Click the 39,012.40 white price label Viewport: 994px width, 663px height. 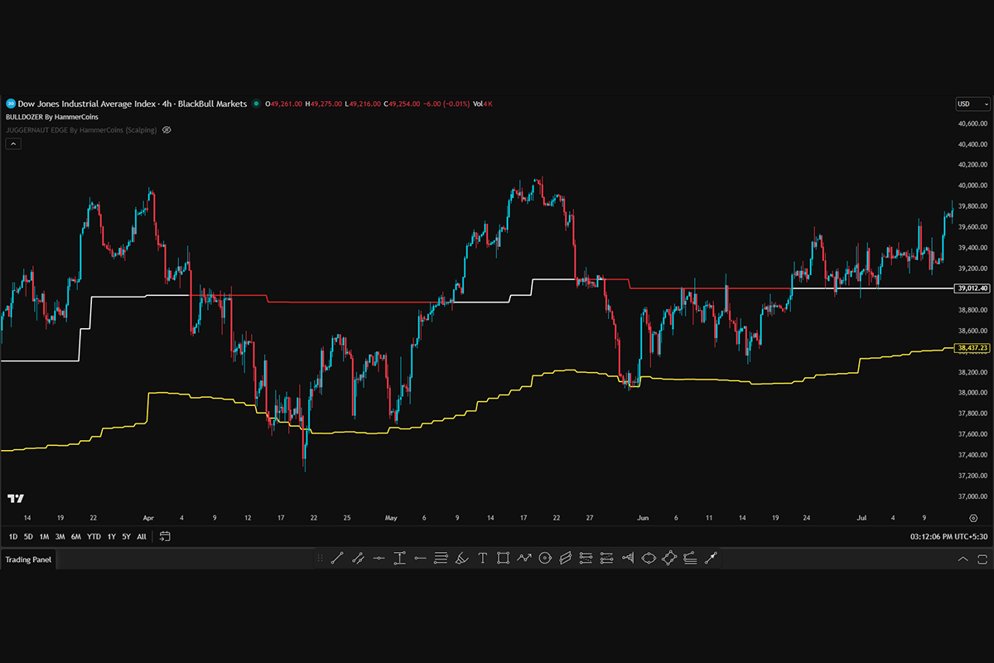pyautogui.click(x=972, y=288)
